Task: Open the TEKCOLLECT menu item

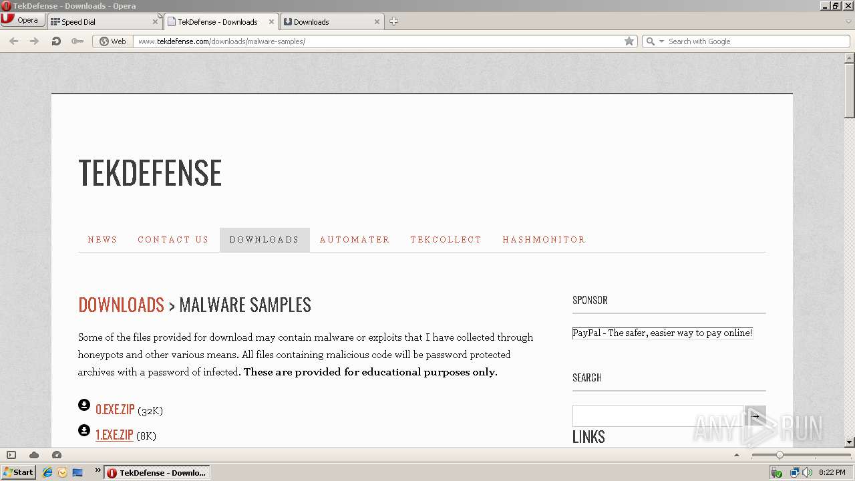Action: tap(446, 239)
